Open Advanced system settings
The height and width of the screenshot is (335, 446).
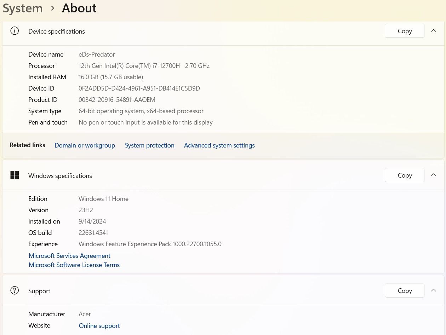[x=219, y=145]
